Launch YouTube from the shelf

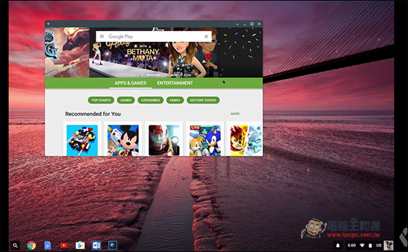pos(64,245)
